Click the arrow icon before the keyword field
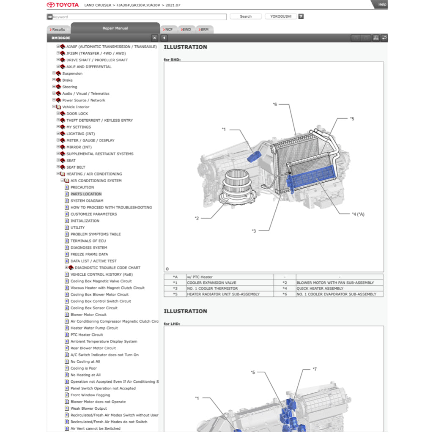Image resolution: width=433 pixels, height=433 pixels. [49, 17]
